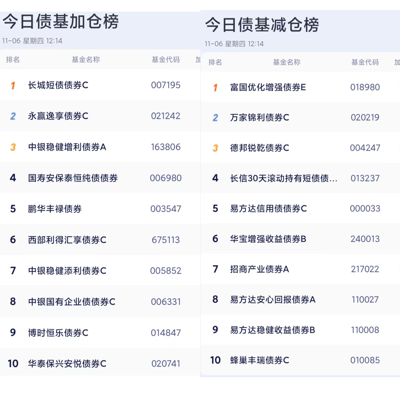Screen dimensions: 400x400
Task: Click the rank 1 badge beside 富国优化增强债券E
Action: tap(215, 87)
